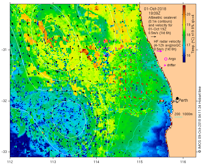This screenshot has height=165, width=203.
Task: Click the magenta HF radar scale arrow
Action: [x=159, y=51]
